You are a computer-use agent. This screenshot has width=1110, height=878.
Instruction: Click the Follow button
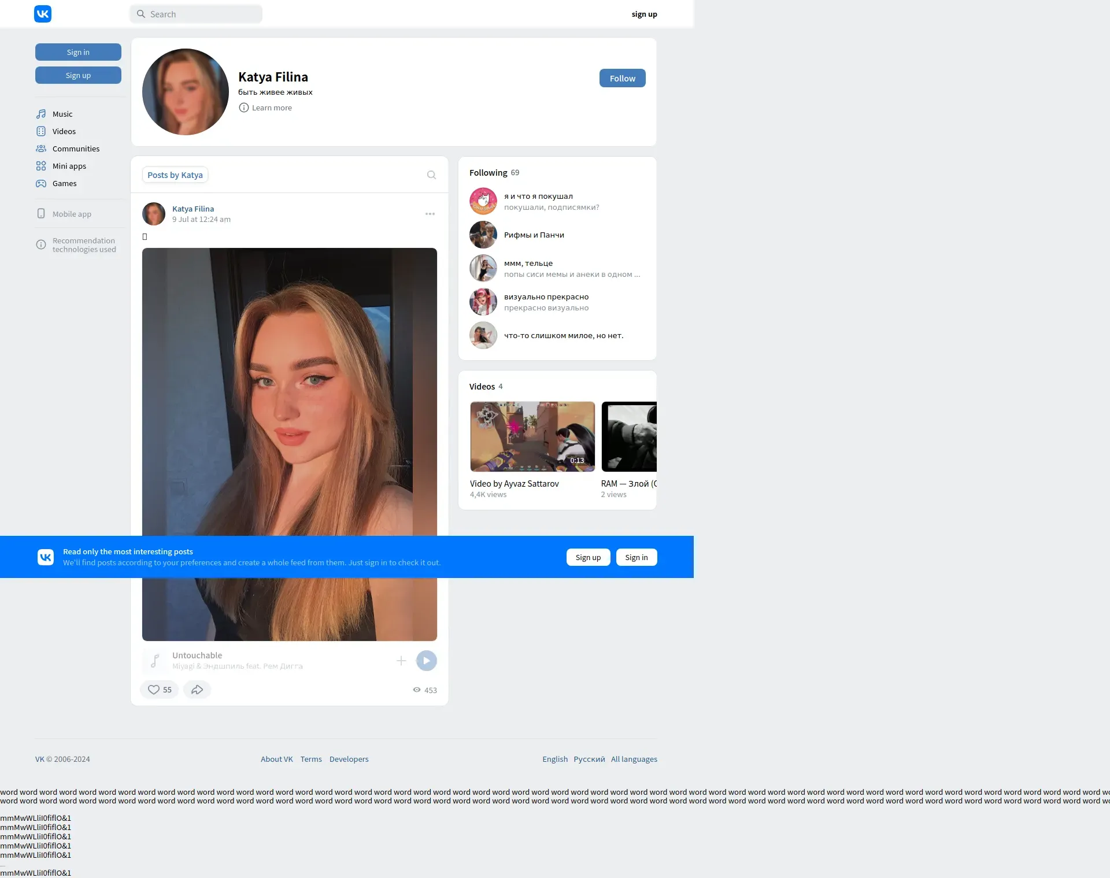click(x=622, y=78)
